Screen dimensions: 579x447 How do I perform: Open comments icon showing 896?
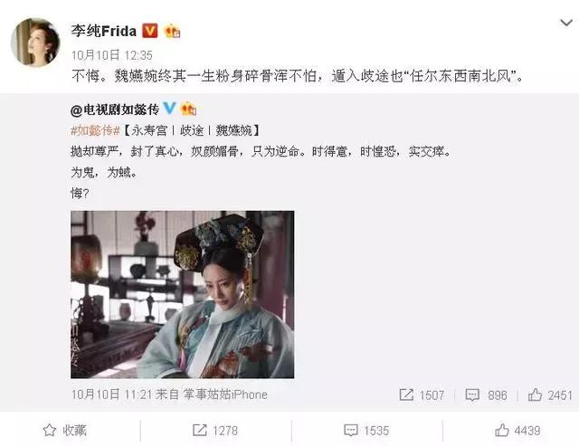click(486, 395)
